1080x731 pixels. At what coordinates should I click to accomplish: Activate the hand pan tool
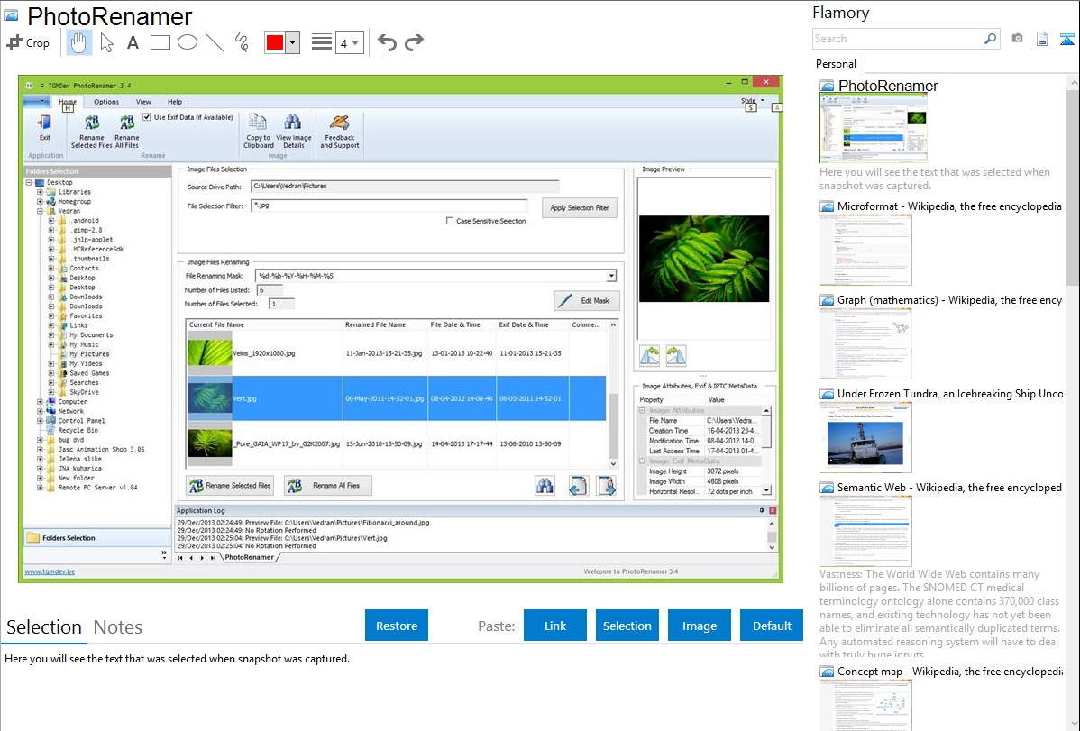(x=78, y=42)
